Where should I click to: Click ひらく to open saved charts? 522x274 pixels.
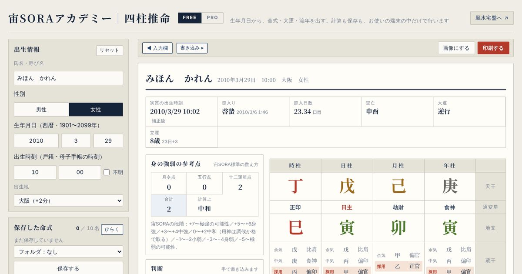[112, 230]
